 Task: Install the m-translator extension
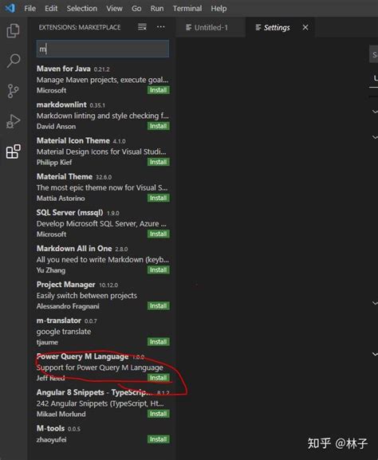click(158, 342)
